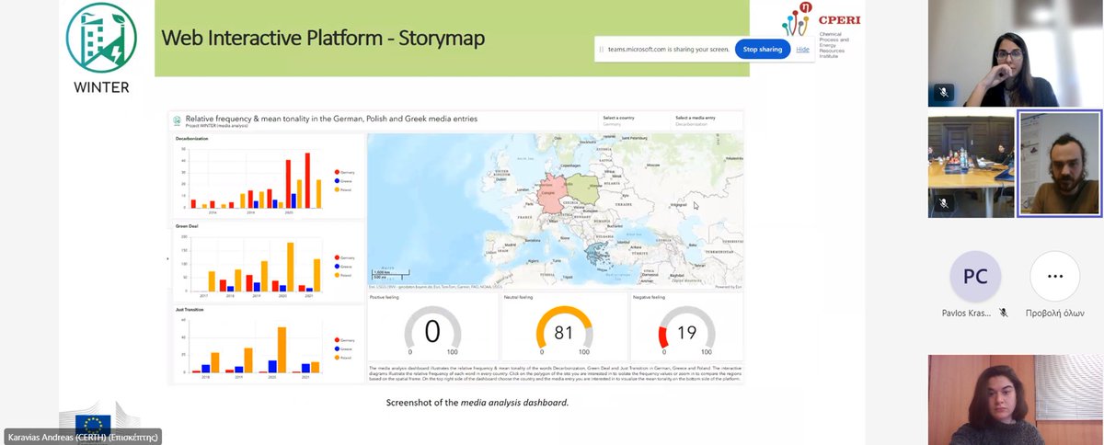The height and width of the screenshot is (445, 1104).
Task: Click the 'Powered by Esri' map attribution
Action: point(728,287)
